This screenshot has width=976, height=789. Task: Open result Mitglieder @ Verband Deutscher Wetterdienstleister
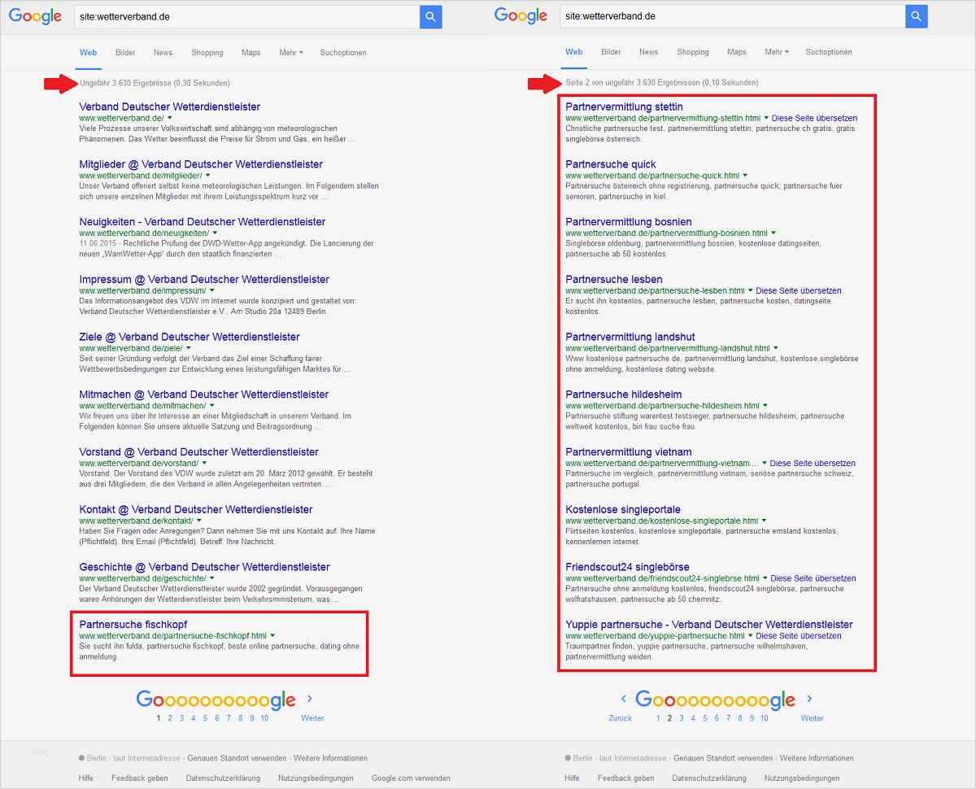[x=203, y=164]
